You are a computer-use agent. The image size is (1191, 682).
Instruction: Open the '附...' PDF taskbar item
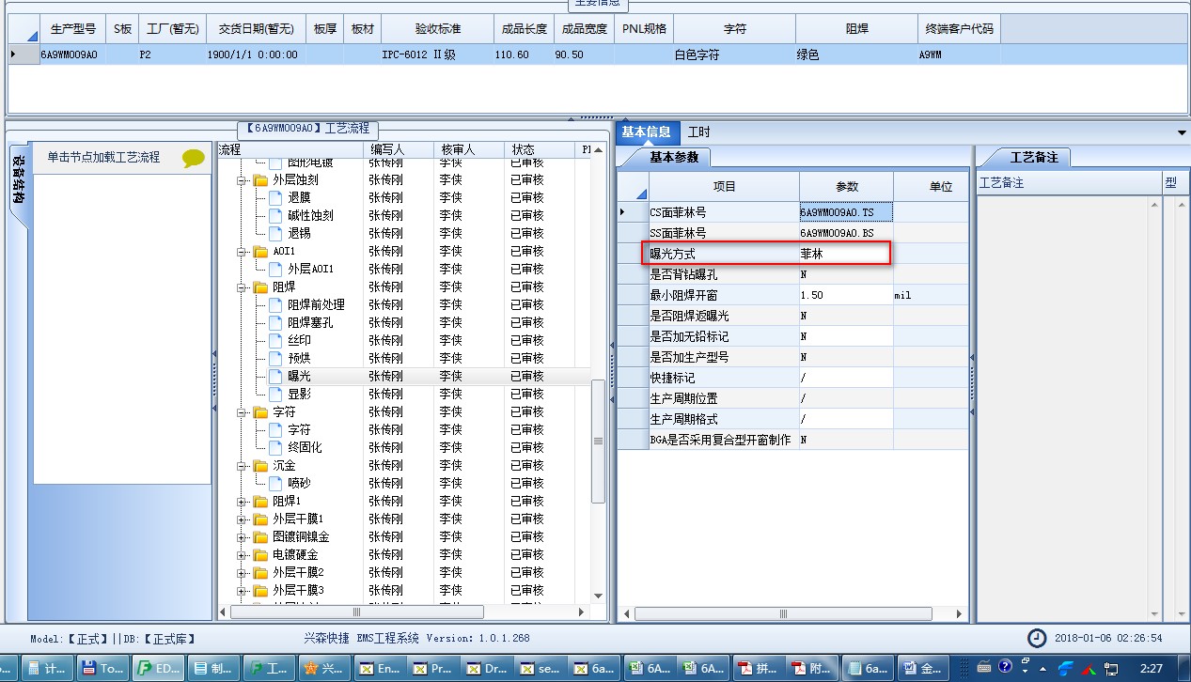coord(813,669)
